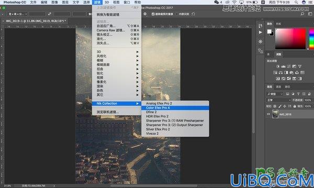Screen dimensions: 314x188
Task: Swap width and height in options bar
Action: coord(50,14)
